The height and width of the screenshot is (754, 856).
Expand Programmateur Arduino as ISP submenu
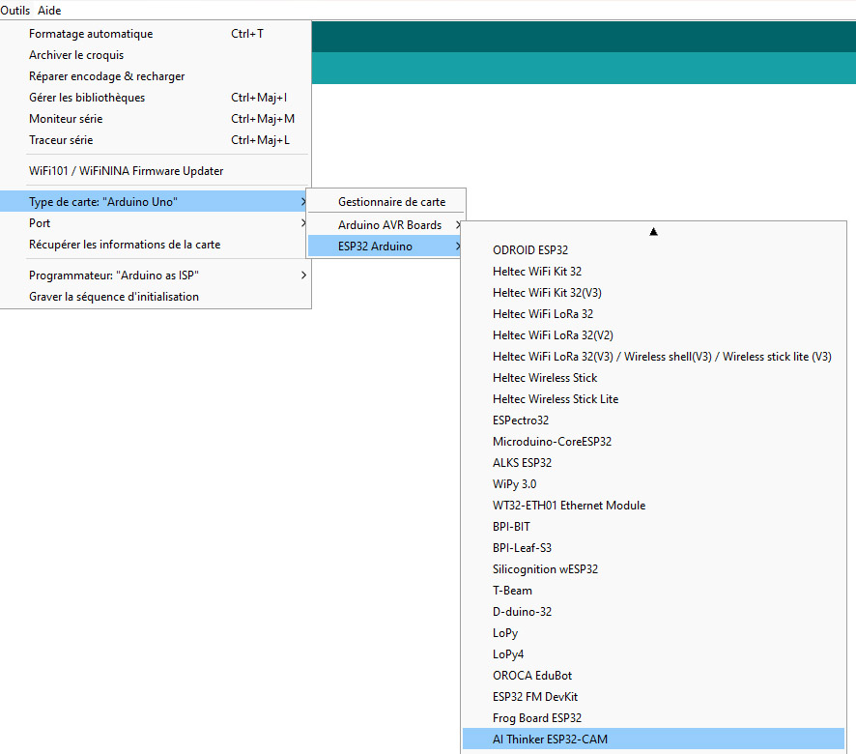[x=156, y=275]
